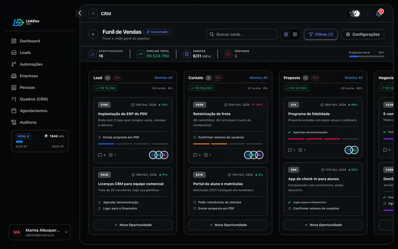Collapse the sidebar with the chevron button
398x249 pixels.
pyautogui.click(x=80, y=13)
